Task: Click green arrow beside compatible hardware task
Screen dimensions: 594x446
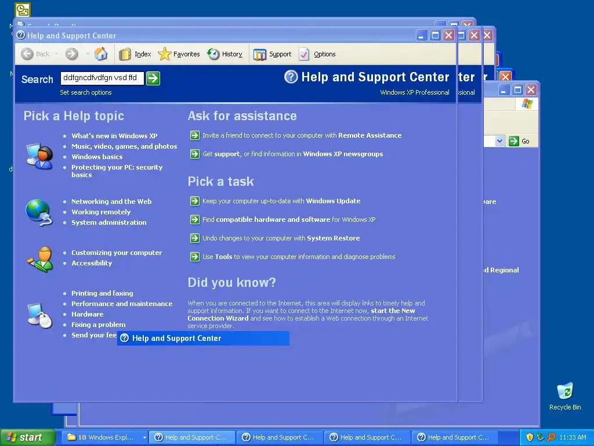Action: [x=195, y=220]
